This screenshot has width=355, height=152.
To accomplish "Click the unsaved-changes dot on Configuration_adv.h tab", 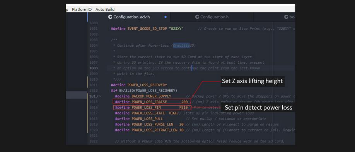I will 166,17.
